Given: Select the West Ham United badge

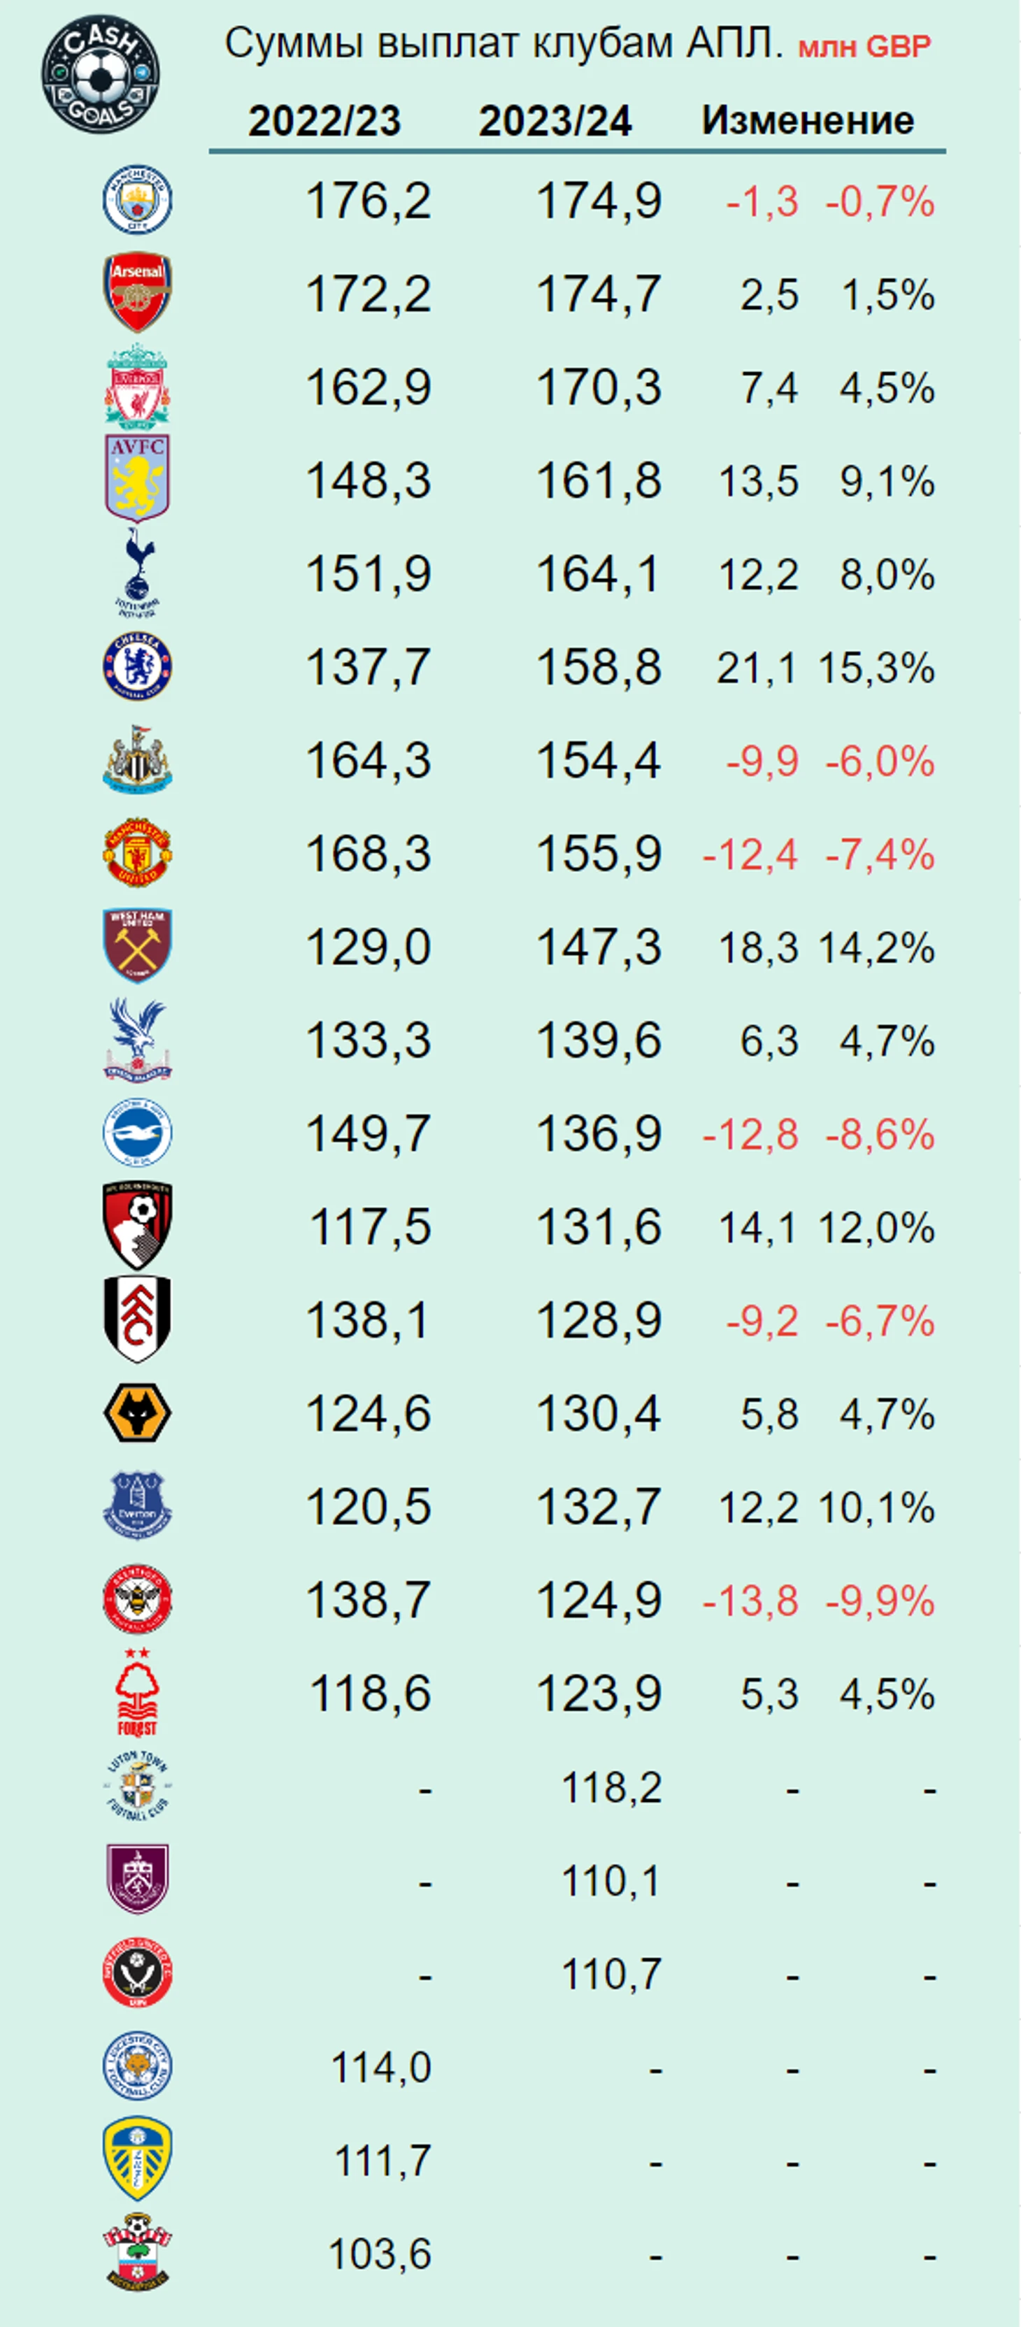Looking at the screenshot, I should point(137,946).
